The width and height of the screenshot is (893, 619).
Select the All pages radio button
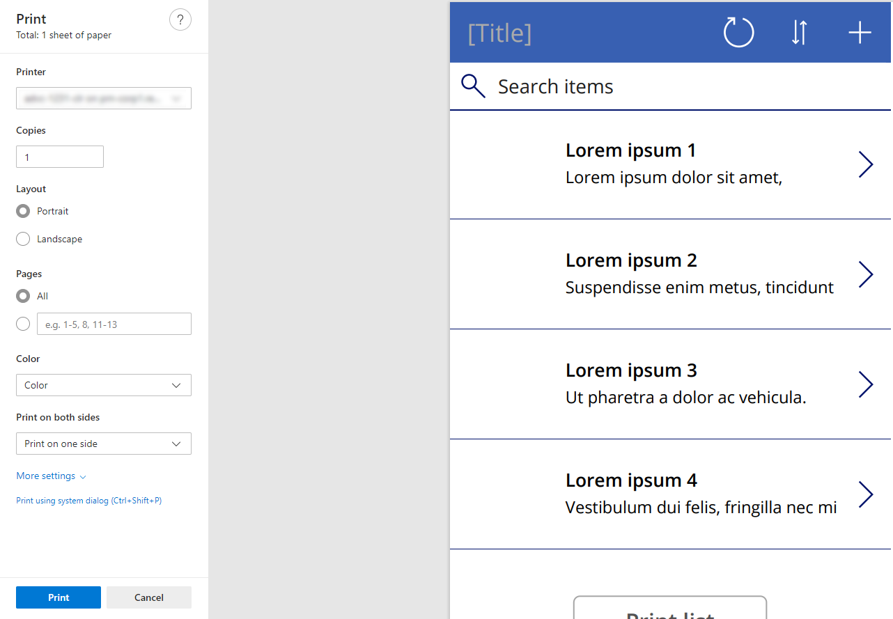[22, 296]
